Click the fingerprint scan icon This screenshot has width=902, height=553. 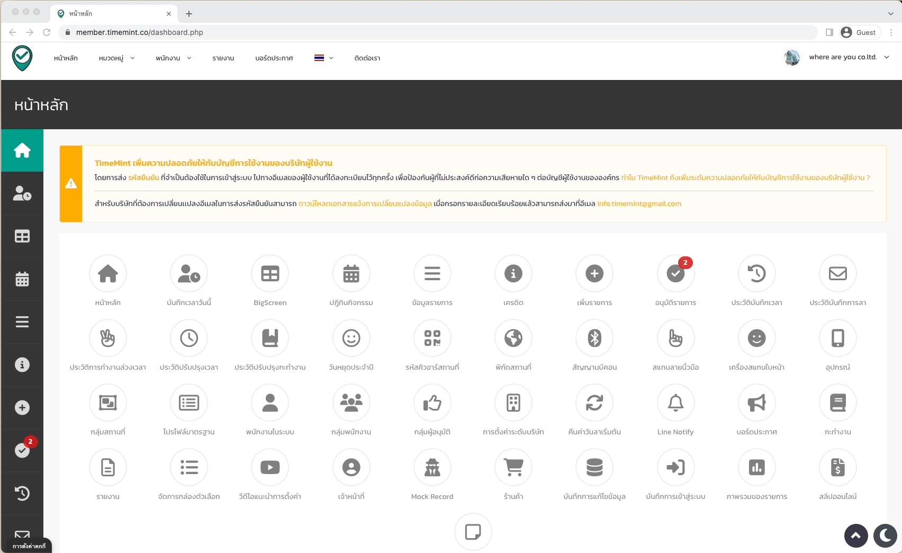[x=675, y=338]
